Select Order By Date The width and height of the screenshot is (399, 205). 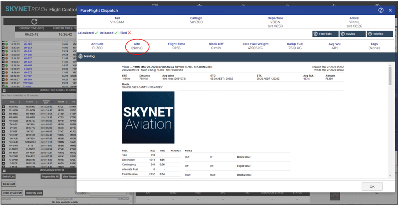point(34,193)
